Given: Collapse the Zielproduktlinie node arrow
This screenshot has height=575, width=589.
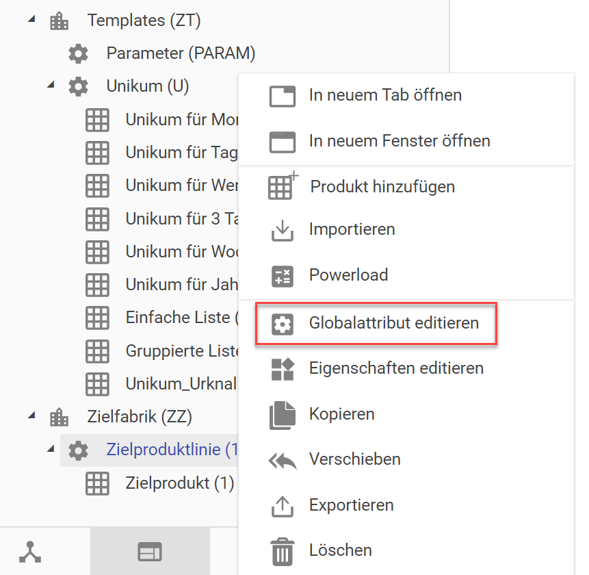Looking at the screenshot, I should coord(50,449).
